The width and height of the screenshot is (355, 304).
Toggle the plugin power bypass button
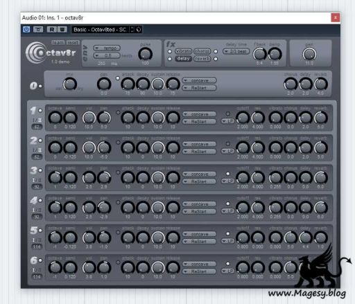[x=26, y=30]
